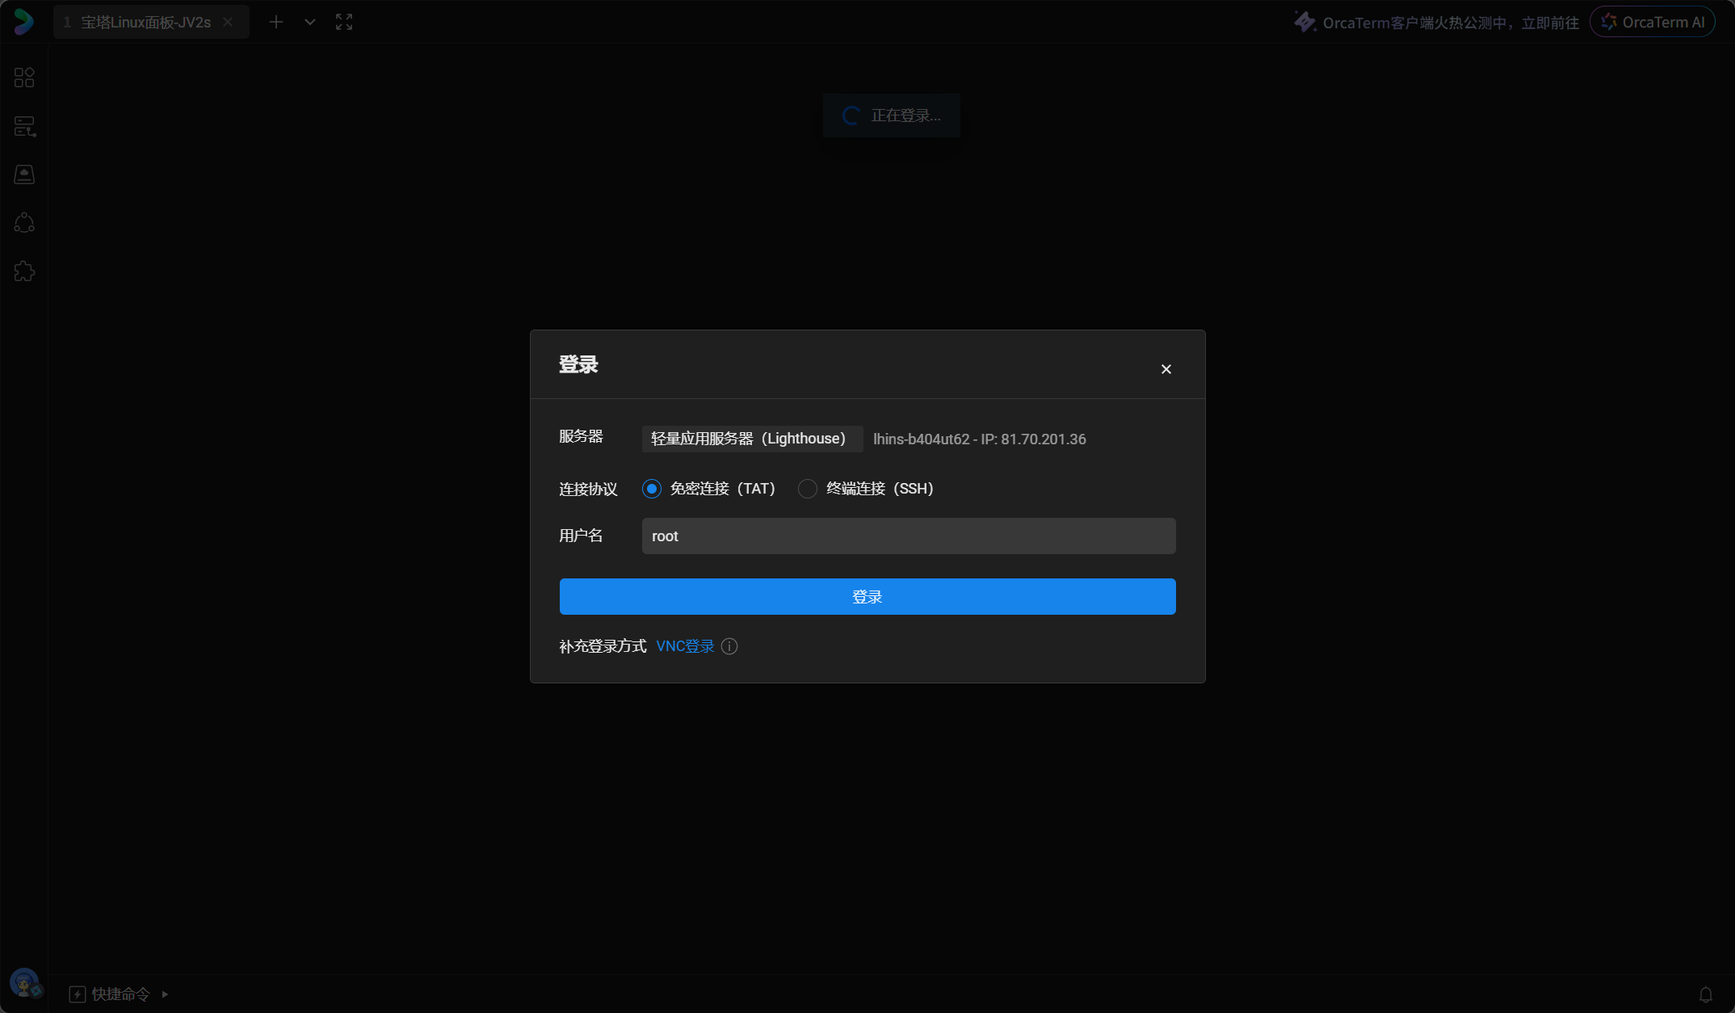The height and width of the screenshot is (1013, 1735).
Task: Open notifications bell icon
Action: click(x=1705, y=994)
